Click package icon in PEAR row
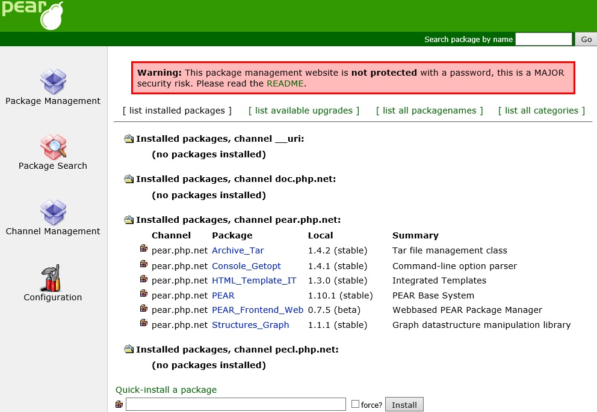The image size is (597, 412). (144, 294)
